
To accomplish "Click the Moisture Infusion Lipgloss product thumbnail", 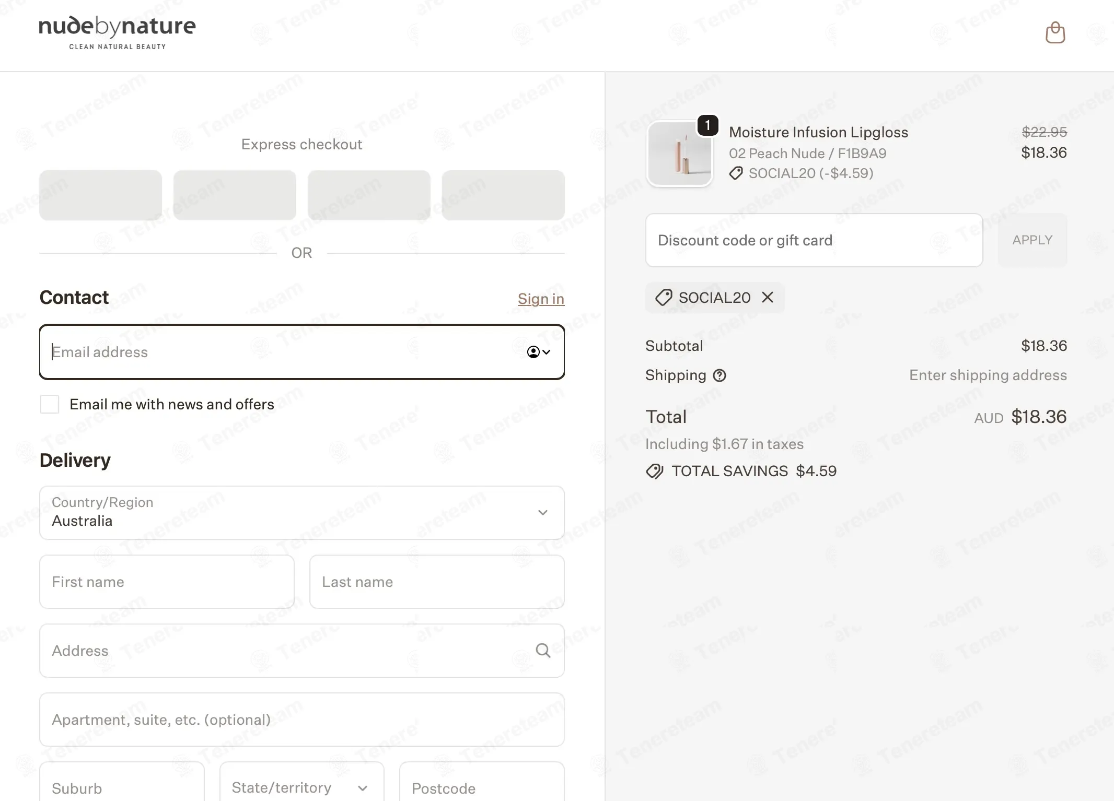I will point(679,154).
